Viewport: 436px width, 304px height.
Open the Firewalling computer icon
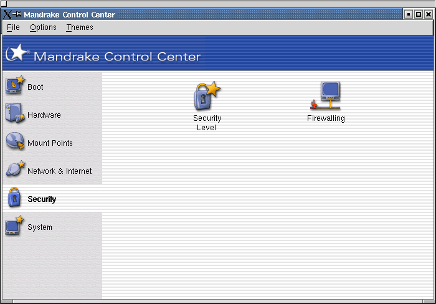click(326, 95)
